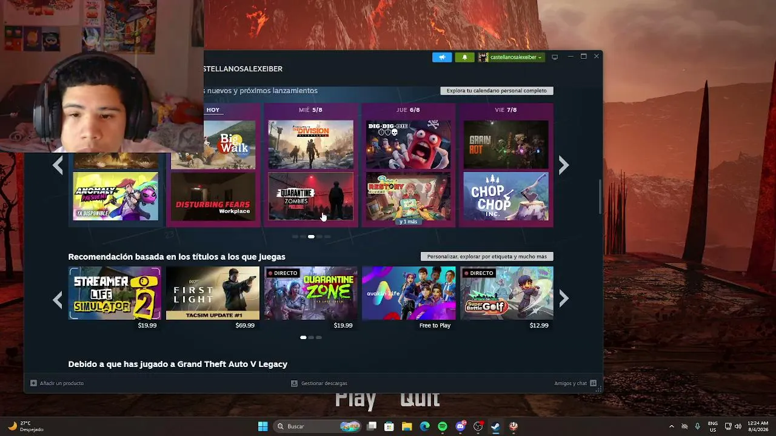Go to next recommendations slide
776x436 pixels.
(x=564, y=299)
